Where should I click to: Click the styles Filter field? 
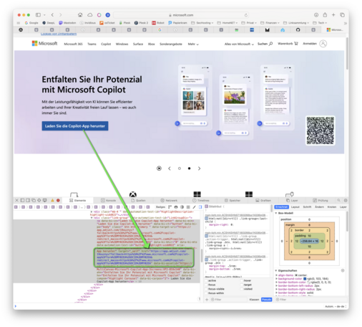coord(229,300)
